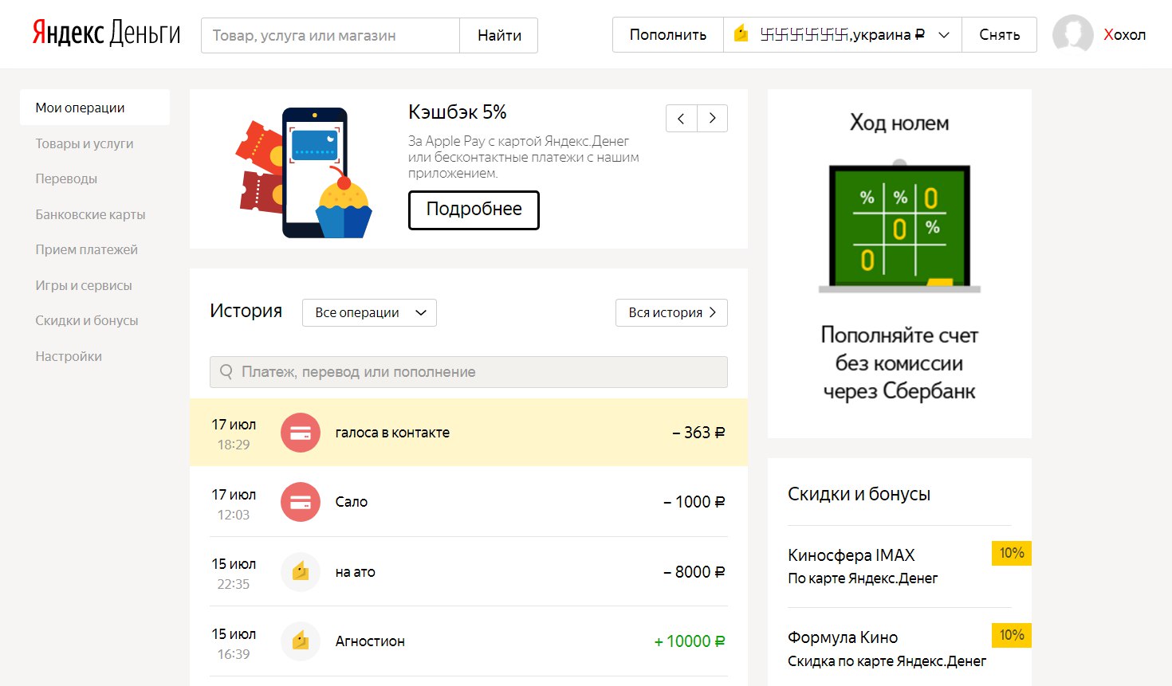Click the История section heading
1172x686 pixels.
[246, 311]
